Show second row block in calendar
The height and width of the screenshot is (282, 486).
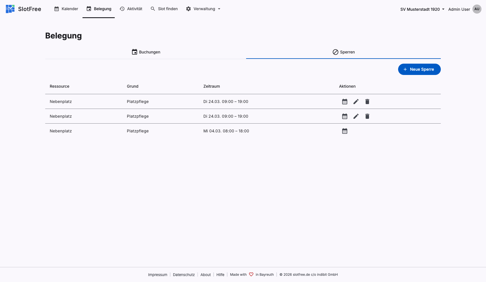pyautogui.click(x=344, y=116)
